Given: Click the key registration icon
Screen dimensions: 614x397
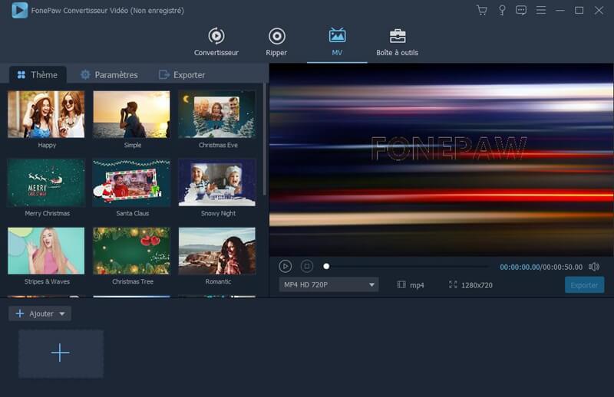Looking at the screenshot, I should click(502, 10).
